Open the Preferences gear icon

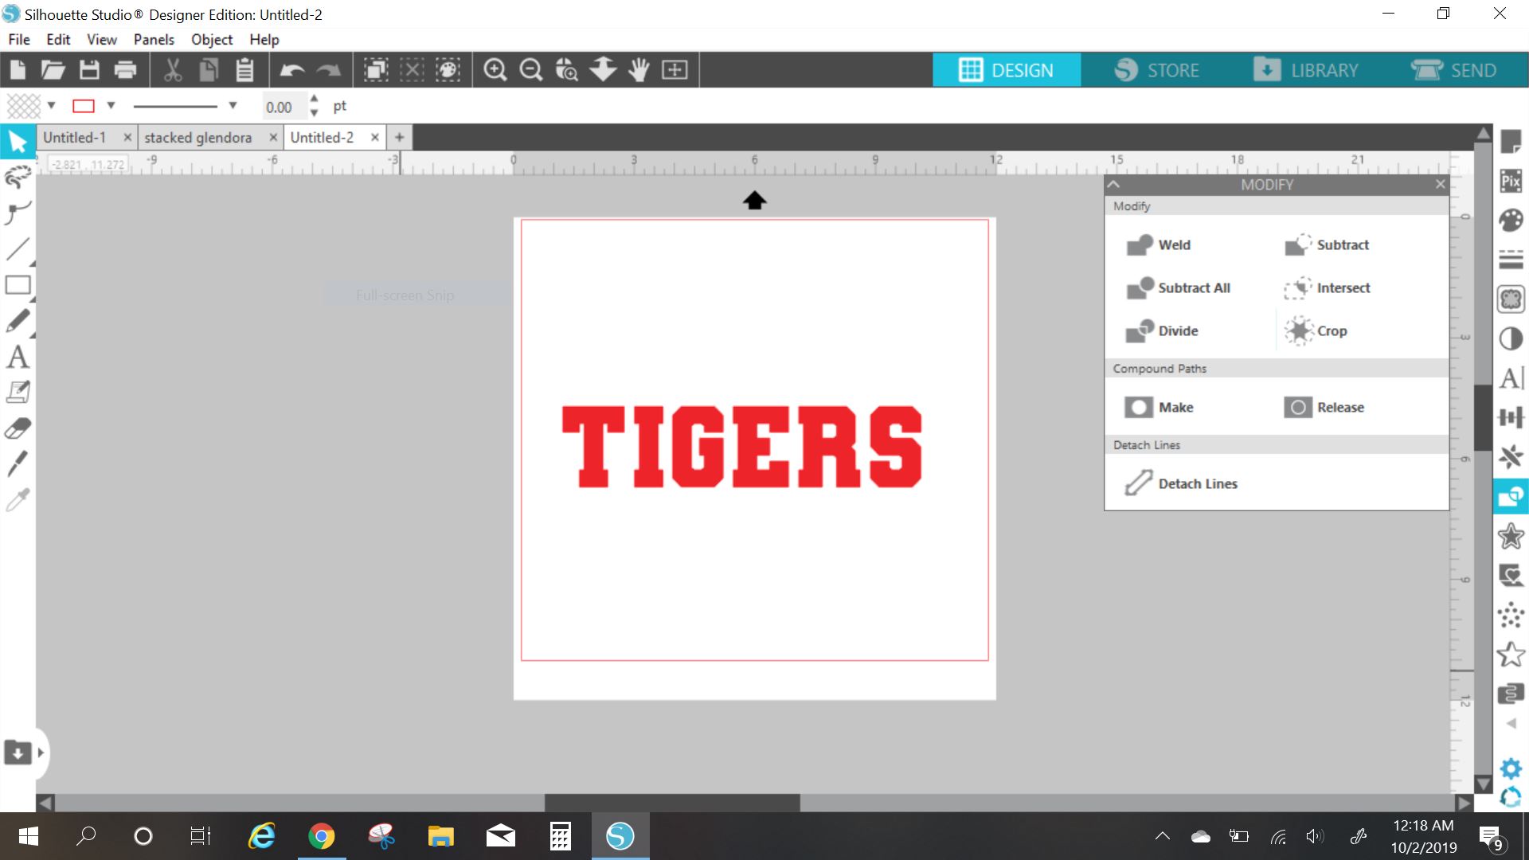[1511, 768]
